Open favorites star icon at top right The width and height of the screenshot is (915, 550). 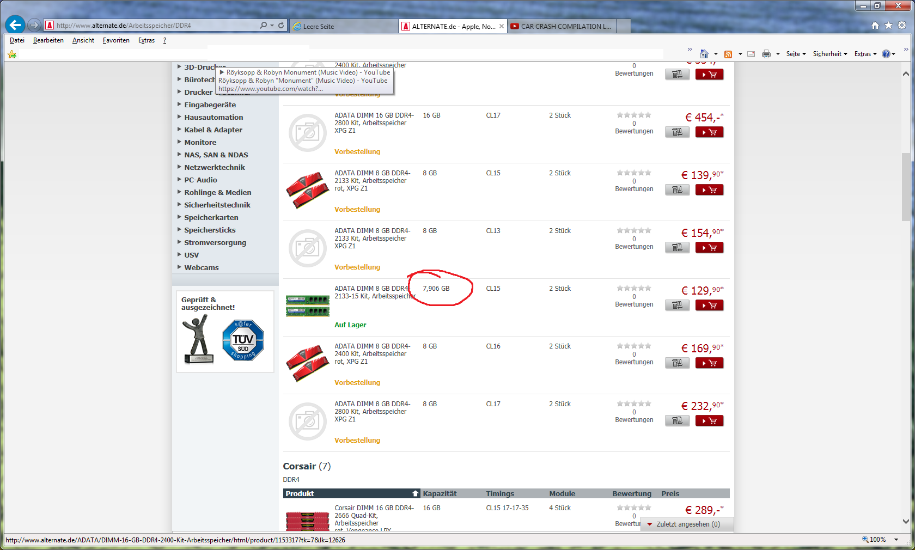(x=888, y=26)
